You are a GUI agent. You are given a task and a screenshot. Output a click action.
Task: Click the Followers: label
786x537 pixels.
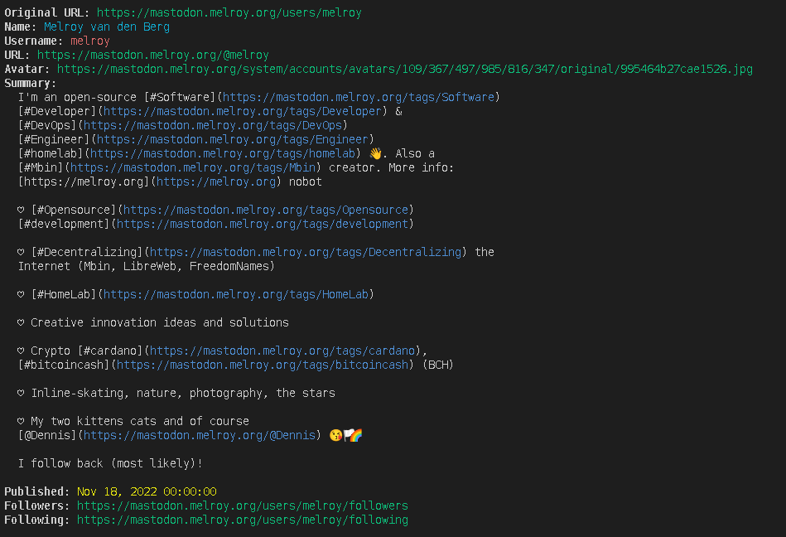click(x=36, y=506)
